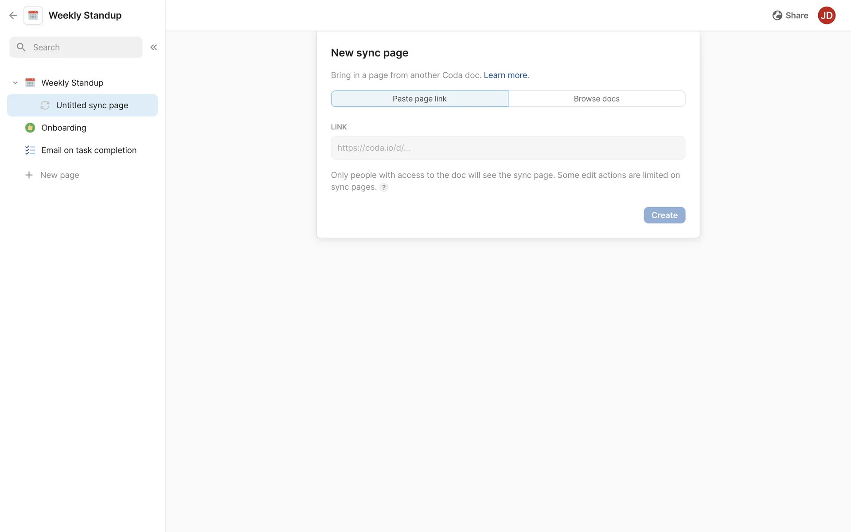Click into the sidebar Search field
Image resolution: width=851 pixels, height=532 pixels.
tap(84, 47)
